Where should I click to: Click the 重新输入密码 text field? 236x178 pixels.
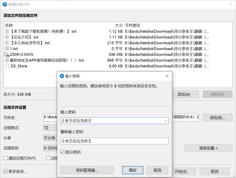[x=114, y=141]
